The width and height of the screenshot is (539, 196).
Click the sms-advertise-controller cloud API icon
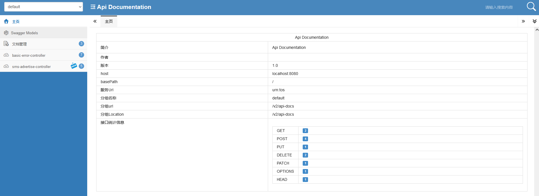(6, 66)
